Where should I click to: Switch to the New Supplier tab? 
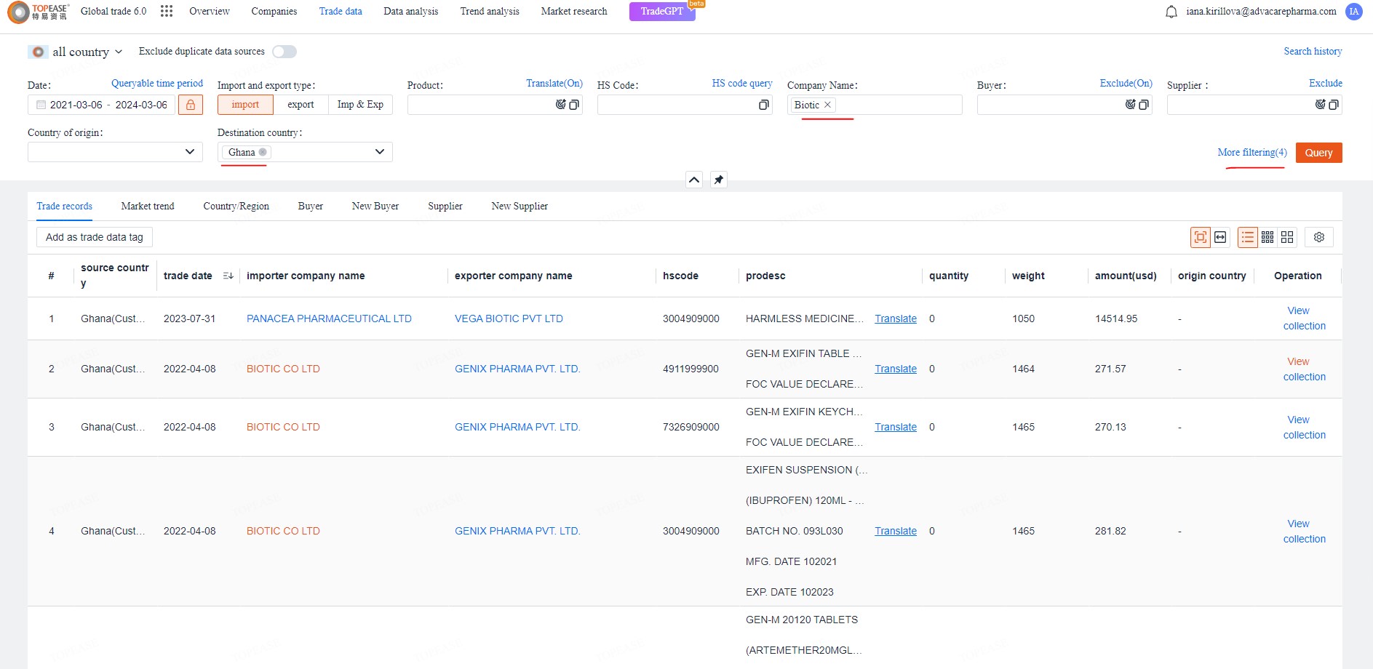520,207
